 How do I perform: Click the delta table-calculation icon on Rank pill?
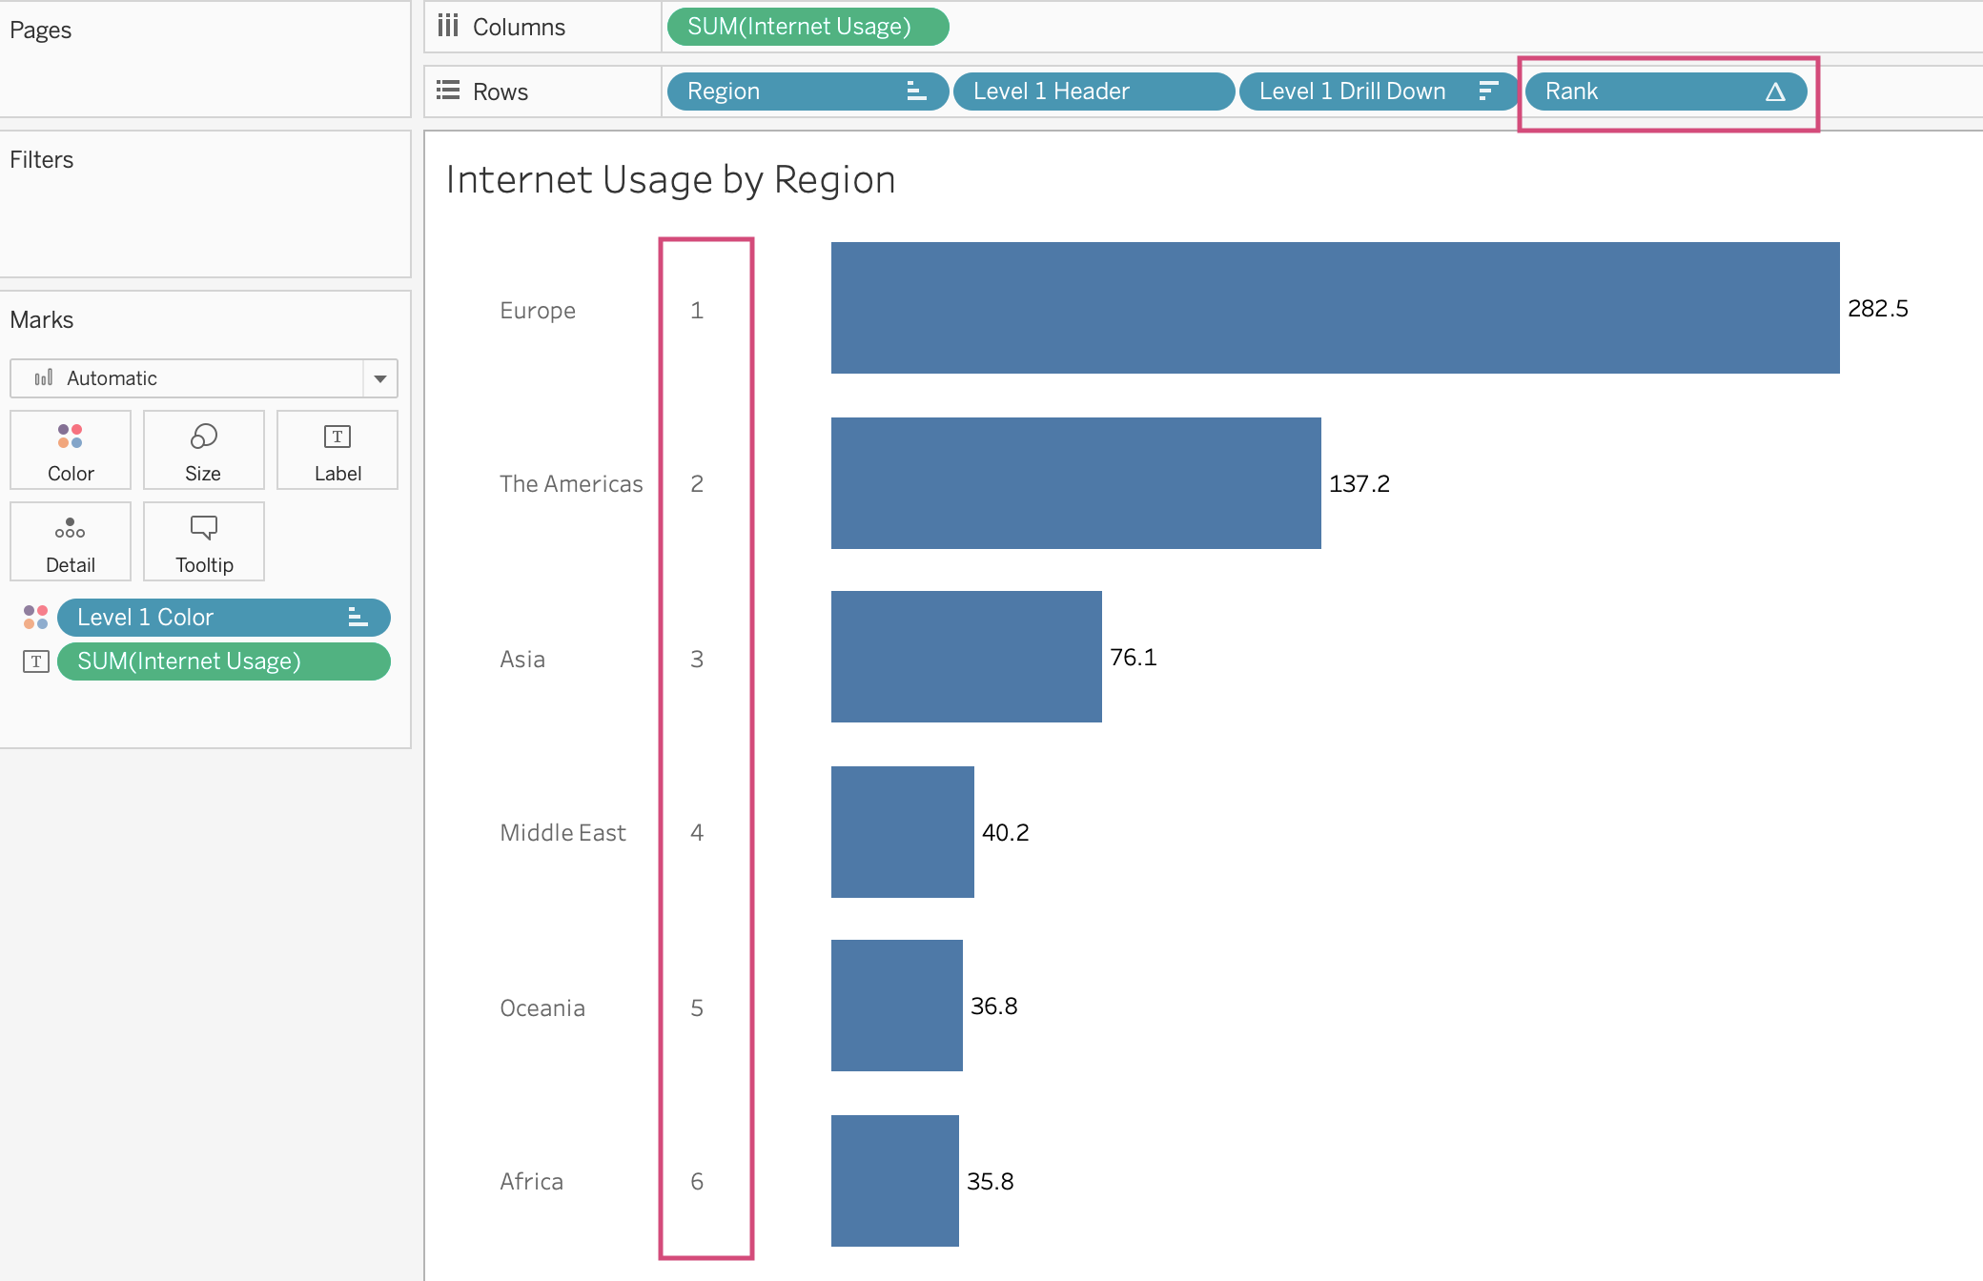1774,91
